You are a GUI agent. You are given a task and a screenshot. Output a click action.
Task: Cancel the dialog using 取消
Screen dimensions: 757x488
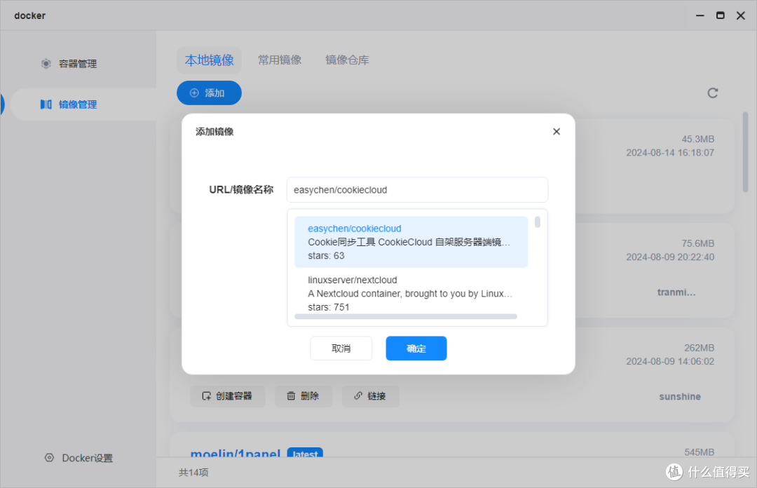pos(341,348)
